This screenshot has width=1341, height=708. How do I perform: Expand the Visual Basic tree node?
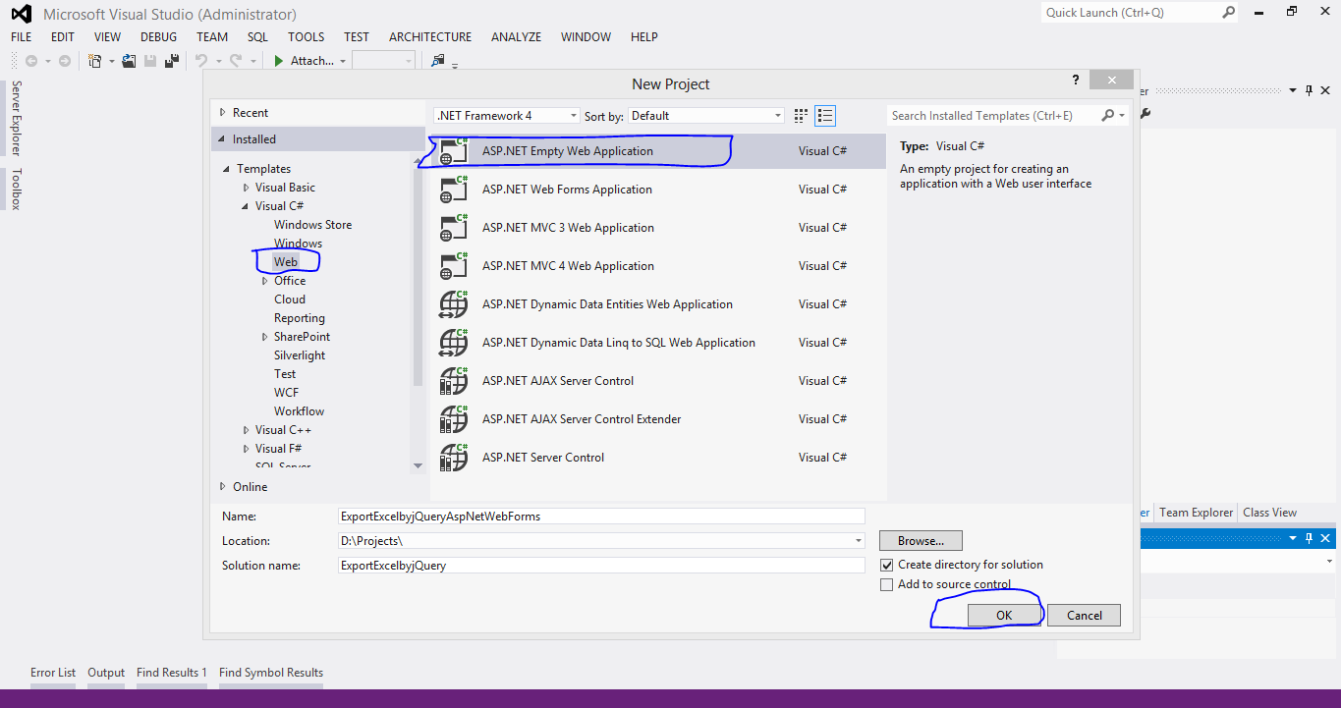coord(247,188)
